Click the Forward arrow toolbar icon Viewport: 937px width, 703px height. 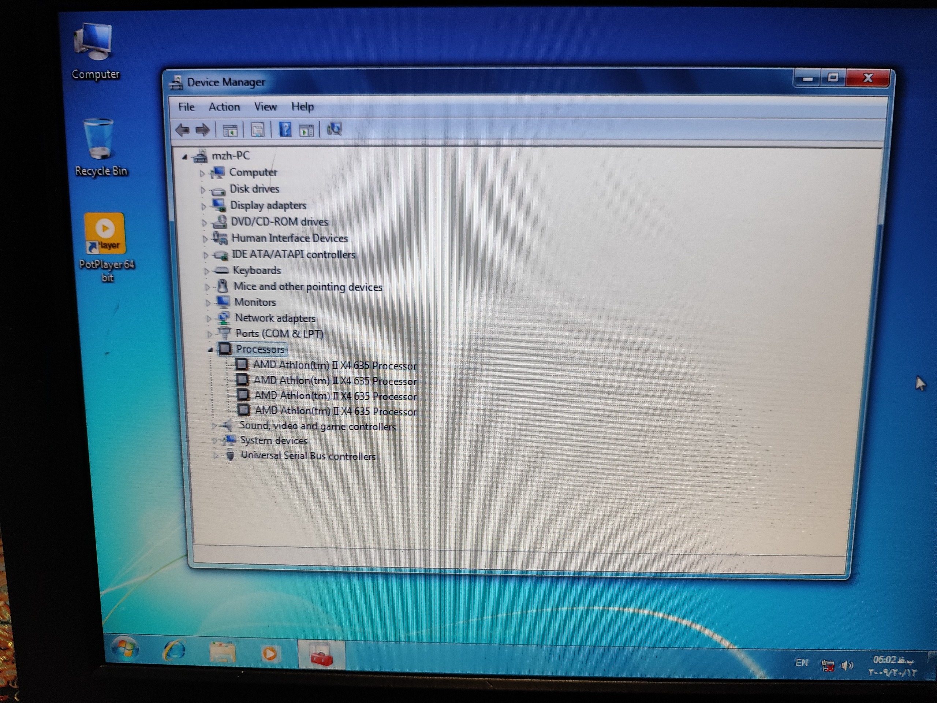click(202, 130)
